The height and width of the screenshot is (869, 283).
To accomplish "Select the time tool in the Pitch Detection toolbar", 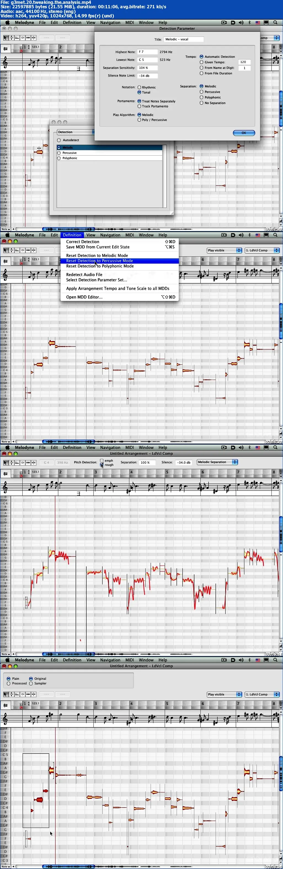I will pos(28,463).
